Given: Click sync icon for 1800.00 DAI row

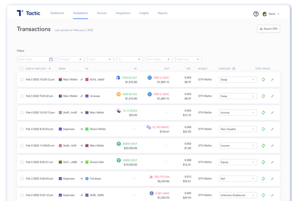Looking at the screenshot, I should 263,96.
